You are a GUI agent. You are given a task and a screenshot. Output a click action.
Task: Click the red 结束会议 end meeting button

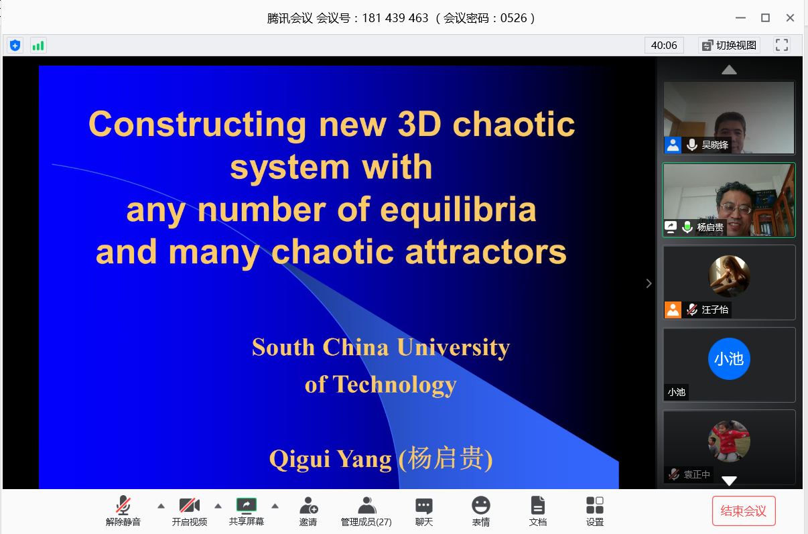(x=743, y=511)
